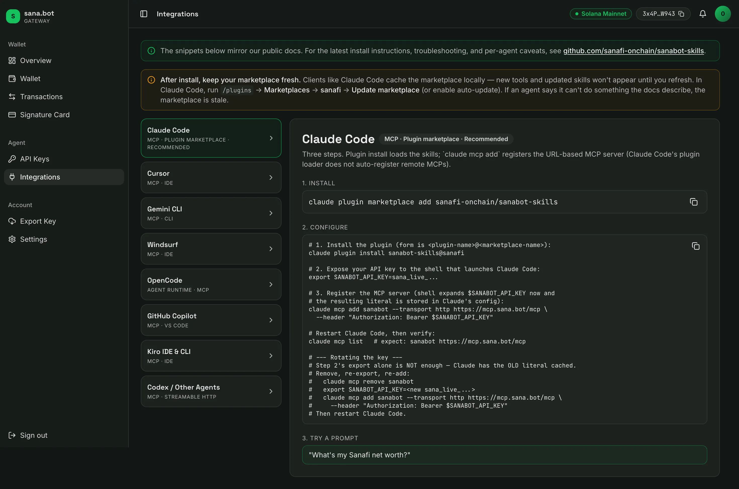Select the OpenCode integration title
This screenshot has width=739, height=489.
click(165, 280)
